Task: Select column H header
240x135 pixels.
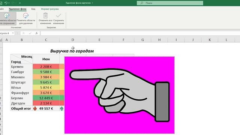Action: [x=159, y=40]
